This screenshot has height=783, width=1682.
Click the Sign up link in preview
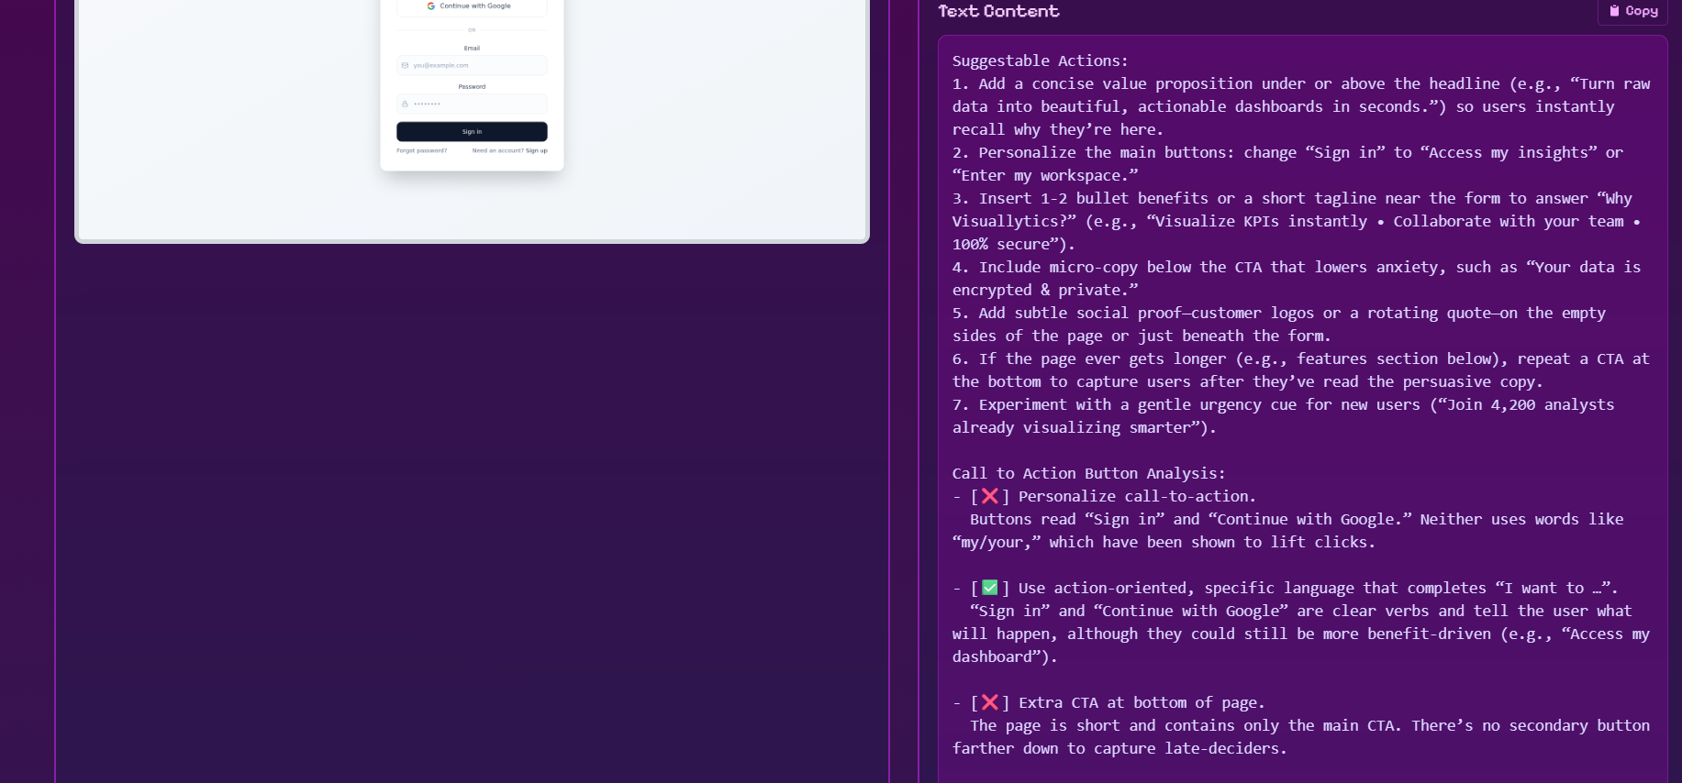(537, 150)
